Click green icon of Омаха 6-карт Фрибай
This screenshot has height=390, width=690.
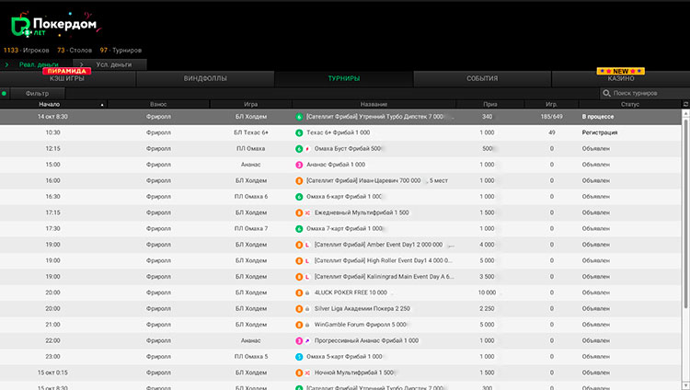coord(299,197)
